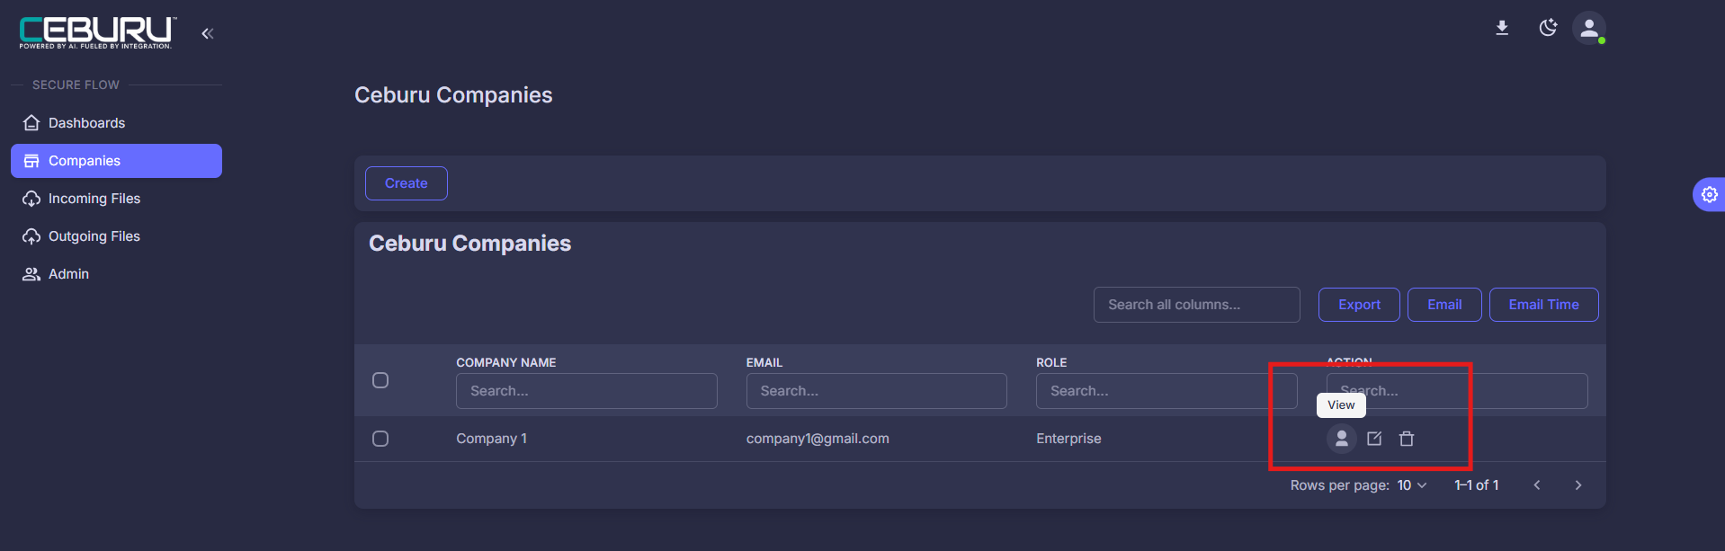Go to next table page arrow
Screen dimensions: 1725x551
(1578, 485)
